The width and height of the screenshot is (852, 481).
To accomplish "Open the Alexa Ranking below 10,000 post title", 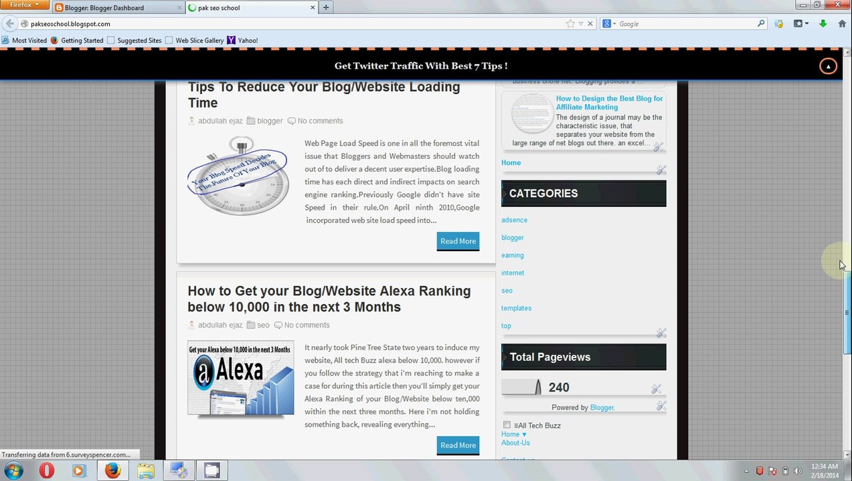I will tap(329, 299).
